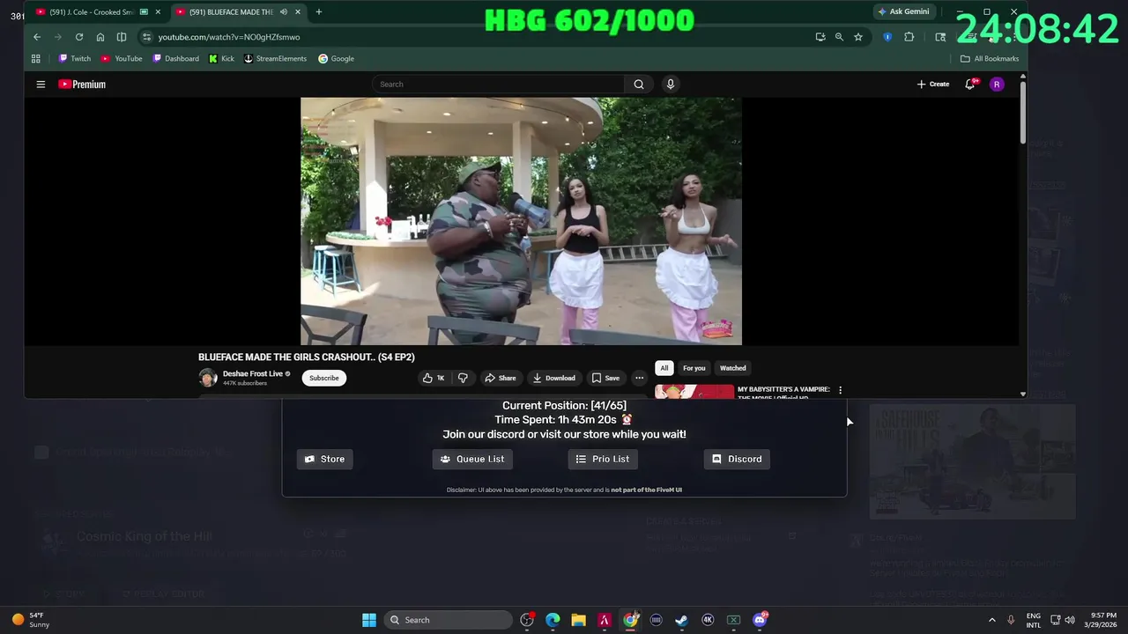Open the Windows Start menu
Viewport: 1128px width, 634px height.
click(369, 620)
